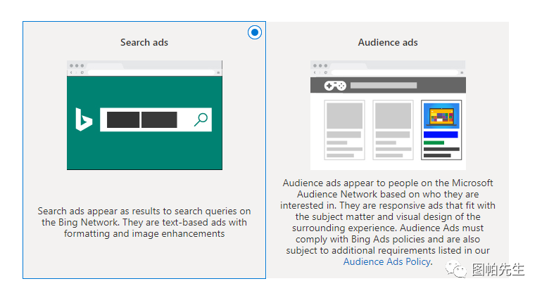Click the colorful highlighted ad thumbnail

click(441, 115)
